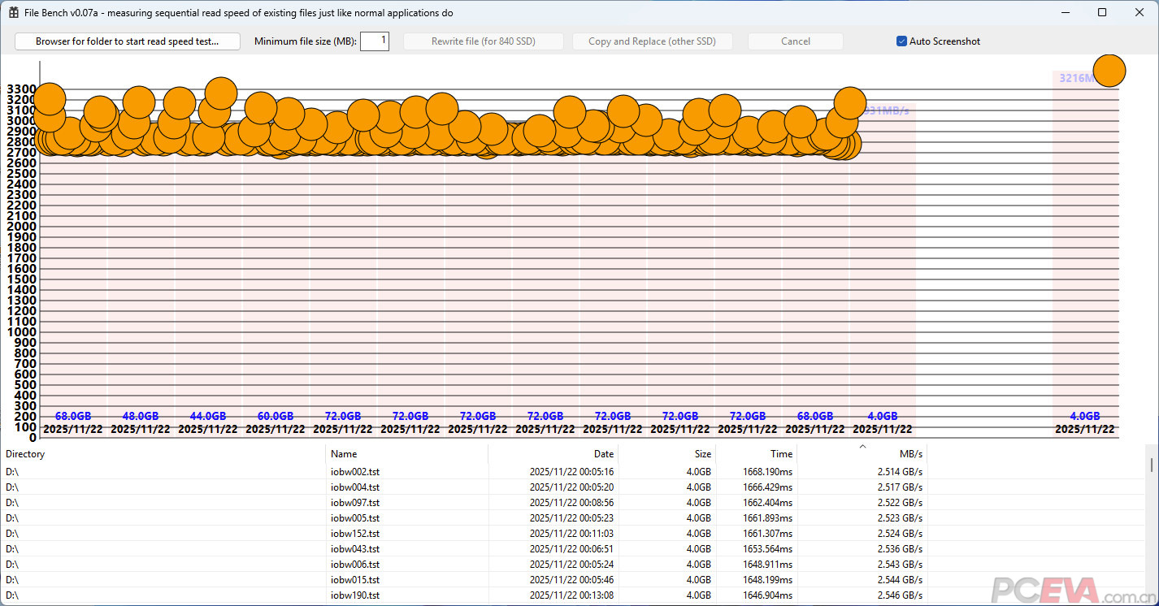Click 'Browser for folder to start read speed test' button

(128, 41)
